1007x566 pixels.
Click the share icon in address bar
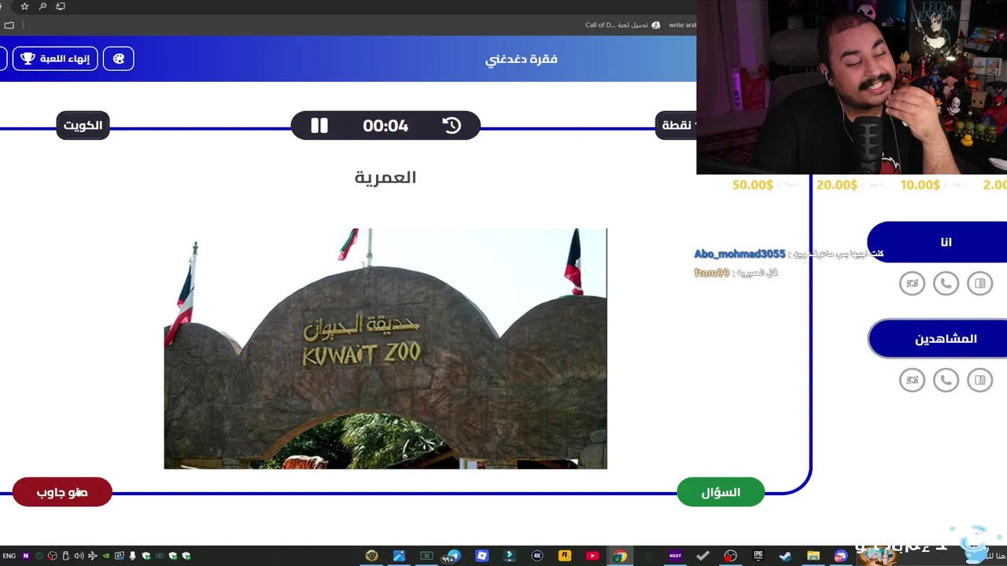pyautogui.click(x=61, y=6)
